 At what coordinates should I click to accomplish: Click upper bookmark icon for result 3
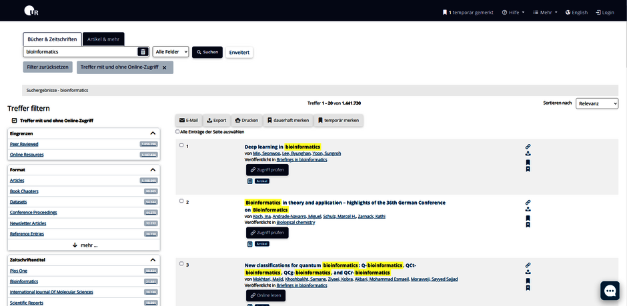tap(528, 281)
